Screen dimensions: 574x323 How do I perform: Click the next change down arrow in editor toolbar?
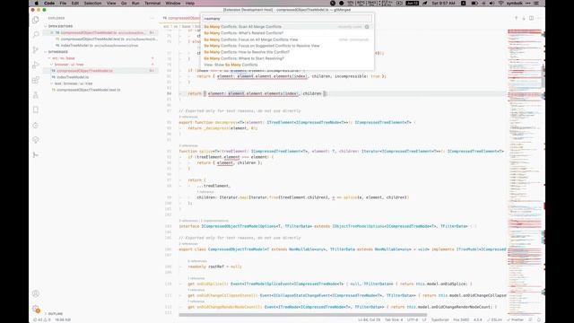coord(524,18)
